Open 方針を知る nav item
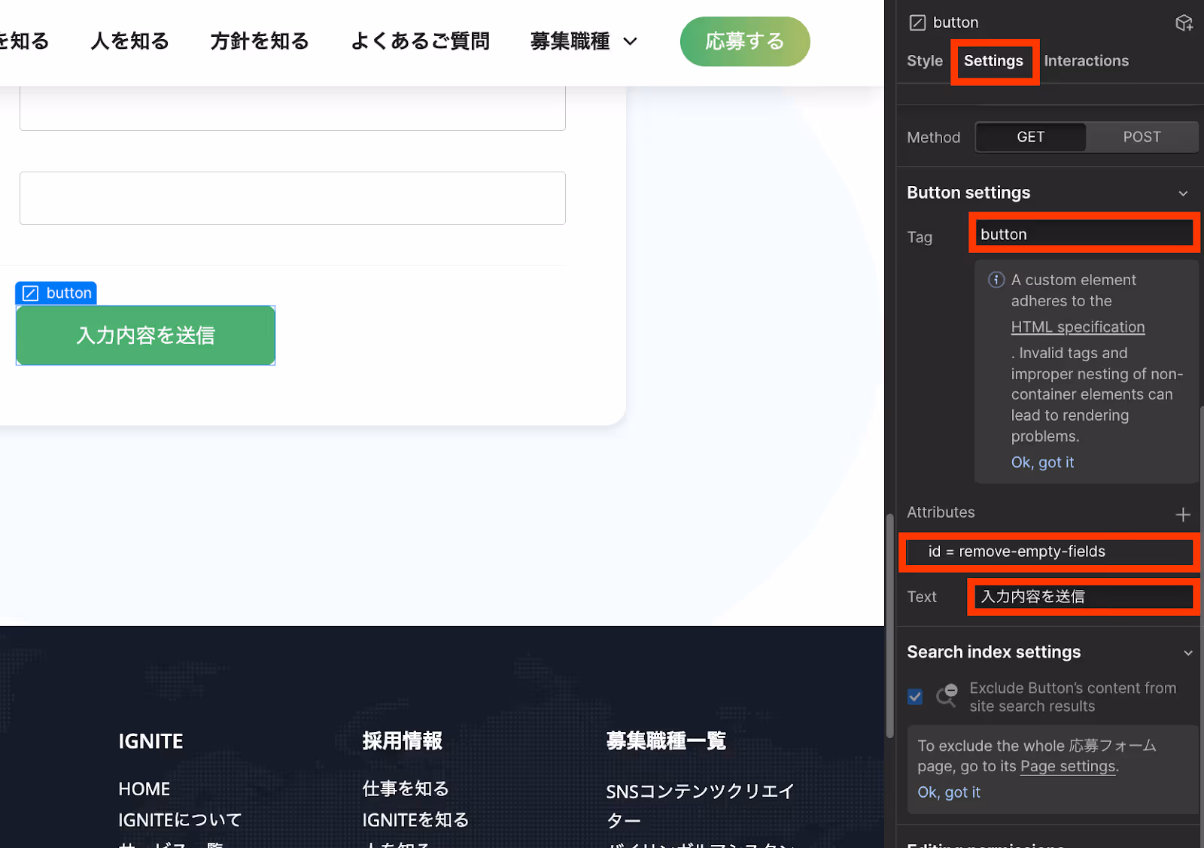The height and width of the screenshot is (848, 1204). [x=260, y=41]
